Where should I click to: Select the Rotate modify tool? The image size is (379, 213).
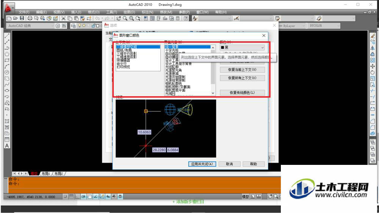tap(373, 72)
